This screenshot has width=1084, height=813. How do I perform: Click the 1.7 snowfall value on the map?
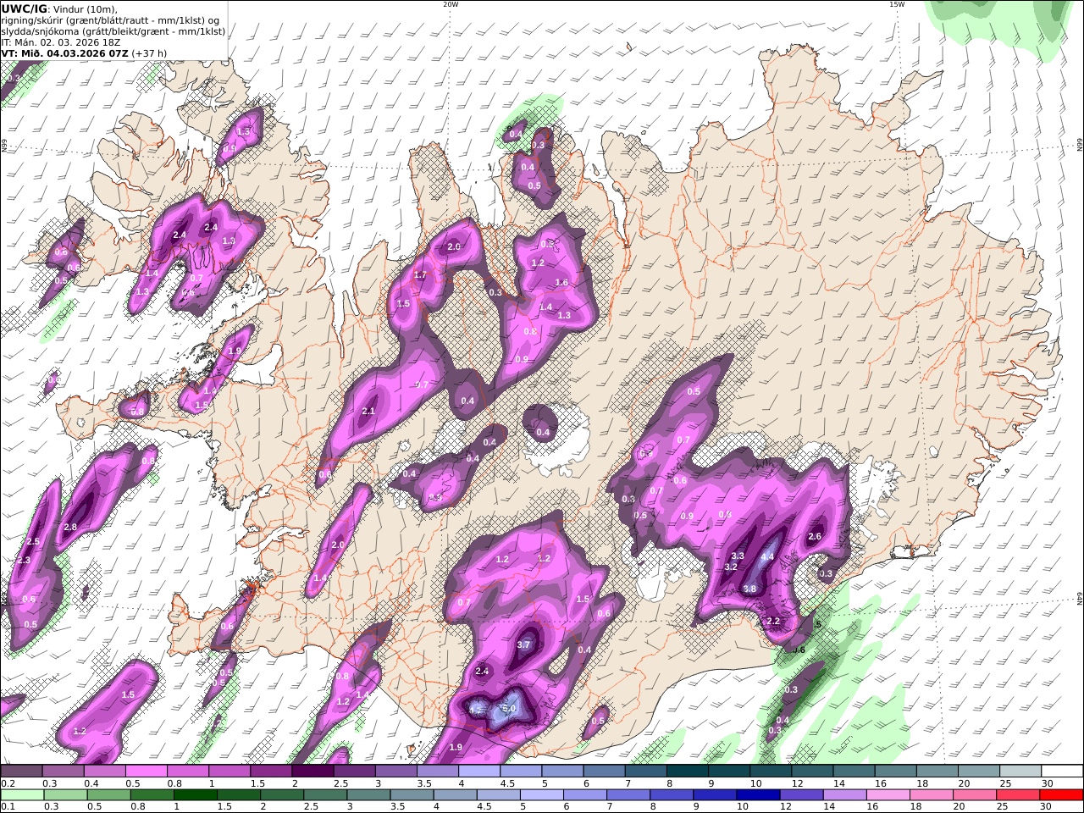420,275
